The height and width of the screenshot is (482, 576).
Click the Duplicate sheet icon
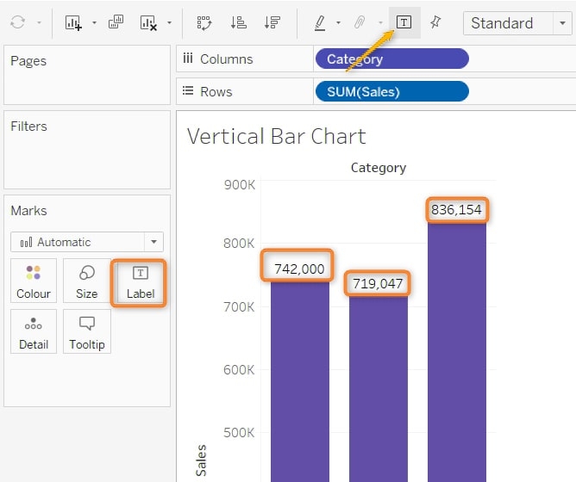[x=116, y=22]
